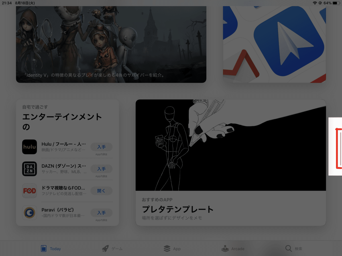Open the Identity V story card

tap(111, 43)
